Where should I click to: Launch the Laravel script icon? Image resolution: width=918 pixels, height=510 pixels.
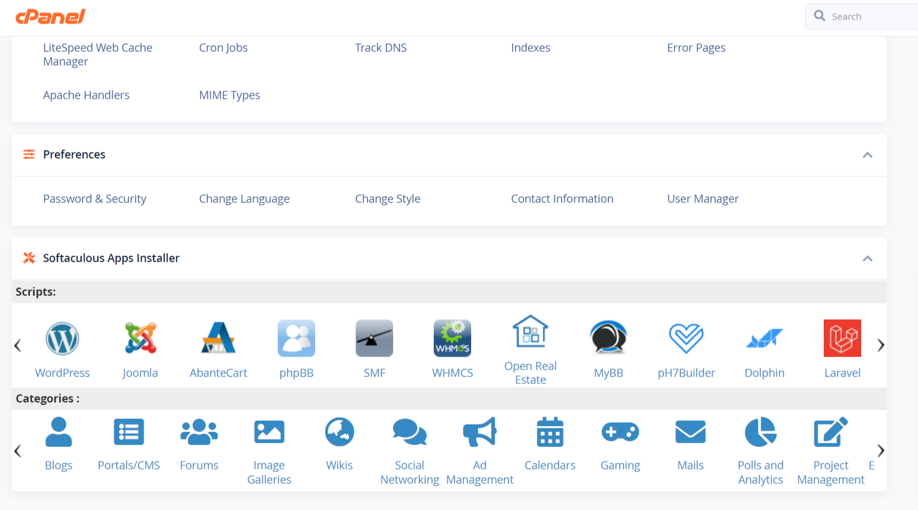(x=842, y=338)
